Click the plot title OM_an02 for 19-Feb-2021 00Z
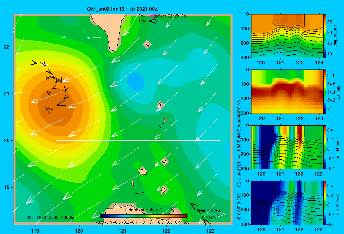 (x=122, y=9)
